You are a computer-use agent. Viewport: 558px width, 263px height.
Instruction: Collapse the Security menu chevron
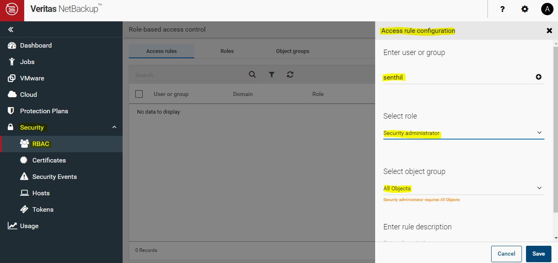(114, 127)
